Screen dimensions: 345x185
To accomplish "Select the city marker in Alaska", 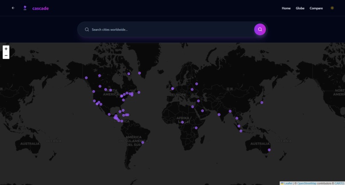I will [x=86, y=78].
